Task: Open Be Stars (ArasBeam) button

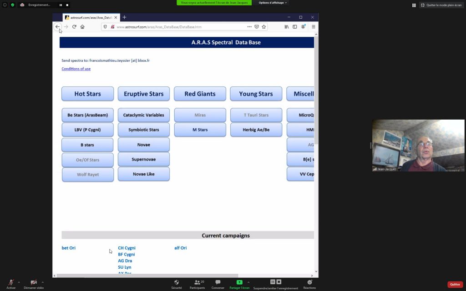Action: (x=88, y=115)
